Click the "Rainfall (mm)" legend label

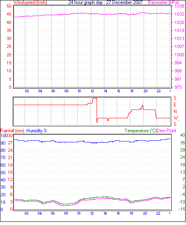12,131
